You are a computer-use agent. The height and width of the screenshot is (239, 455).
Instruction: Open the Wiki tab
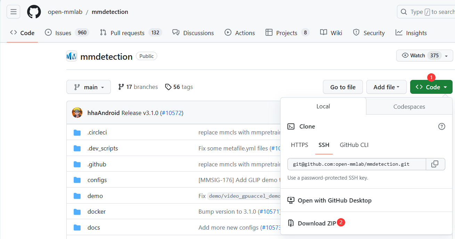331,33
